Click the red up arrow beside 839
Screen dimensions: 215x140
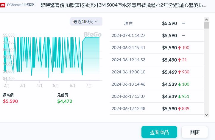click(180, 108)
